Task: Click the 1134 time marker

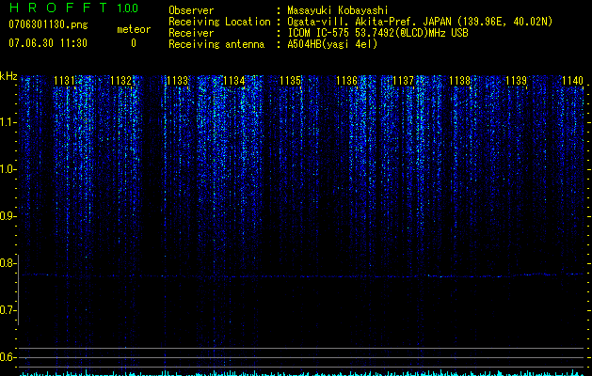Action: coord(233,80)
